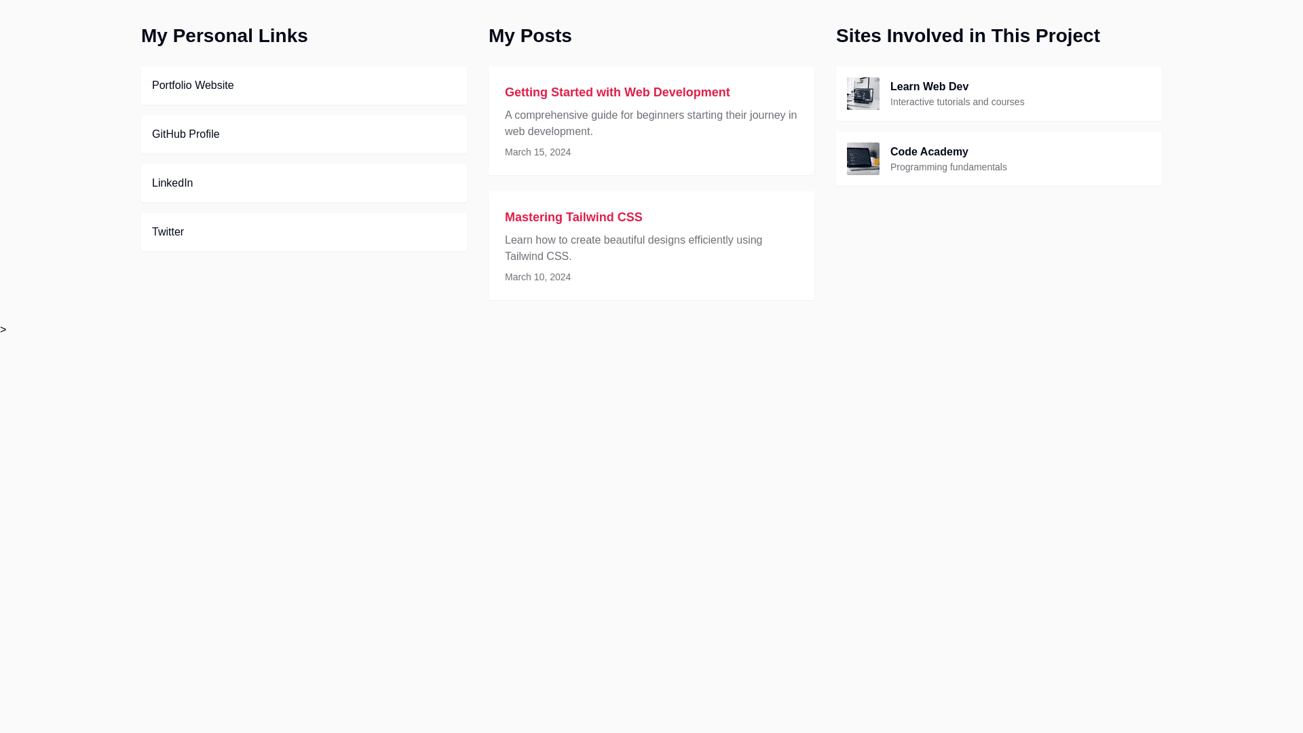Click 'Interactive tutorials and courses' subtitle

click(x=957, y=102)
